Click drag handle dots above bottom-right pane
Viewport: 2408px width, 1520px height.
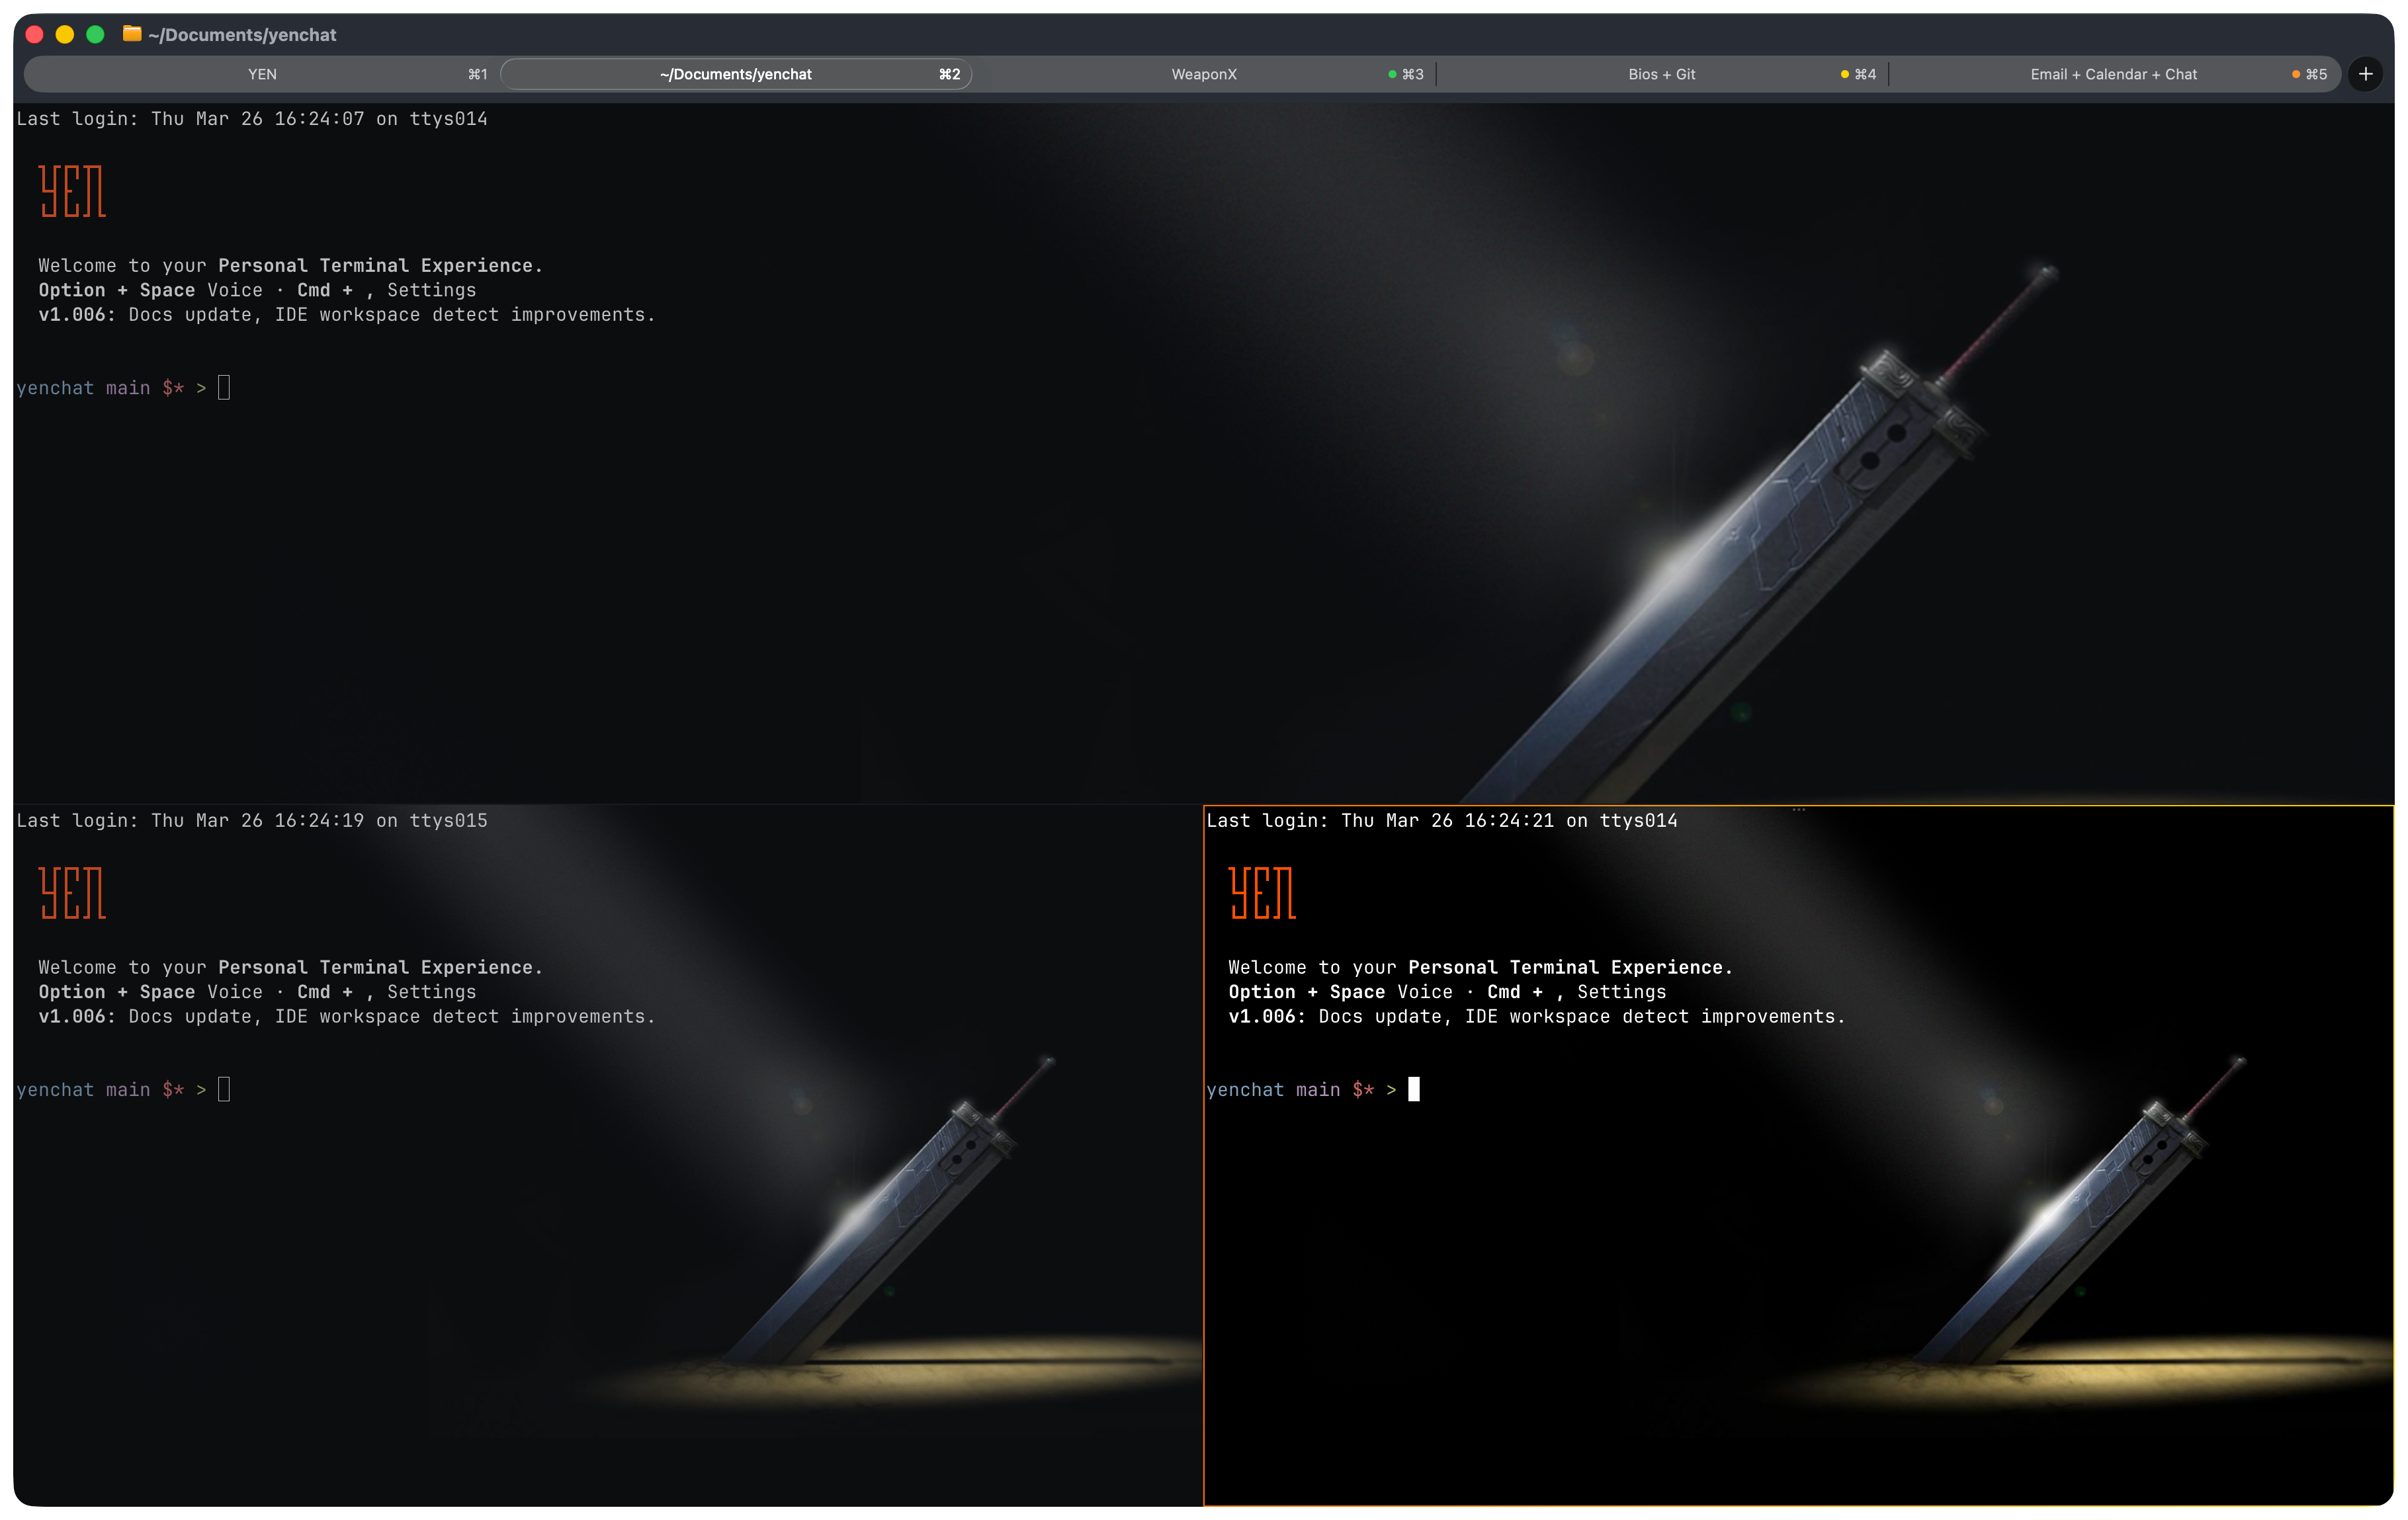(x=1798, y=809)
